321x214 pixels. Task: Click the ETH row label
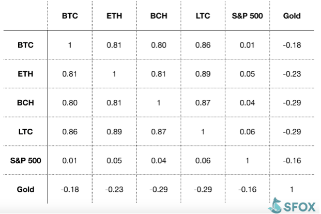[x=26, y=74]
